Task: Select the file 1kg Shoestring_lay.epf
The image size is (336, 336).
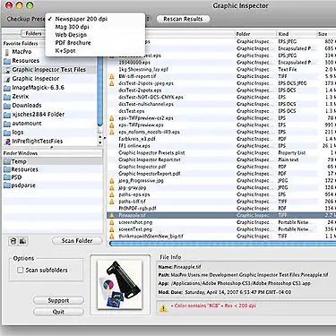Action: pos(143,70)
